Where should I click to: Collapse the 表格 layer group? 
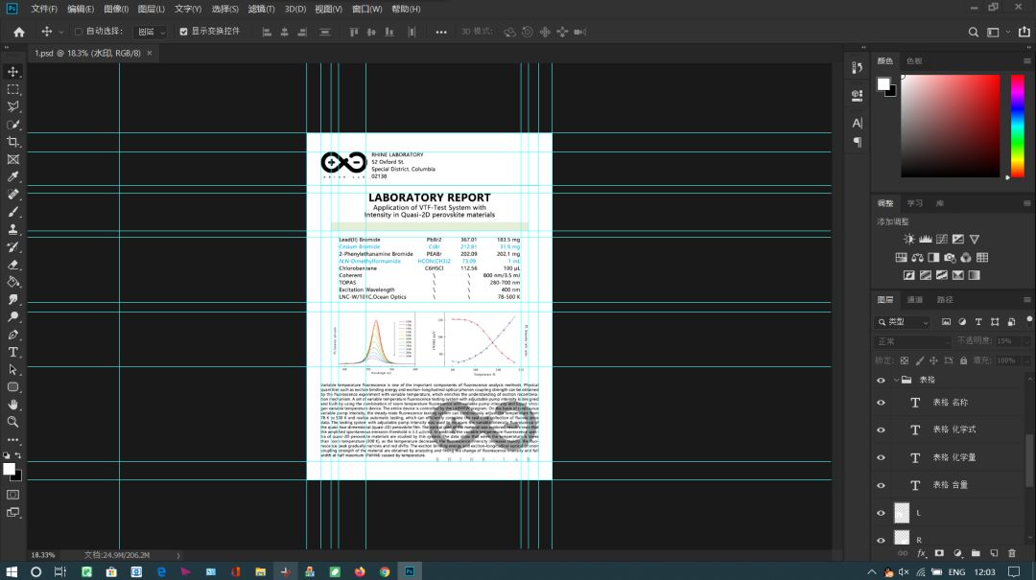click(x=896, y=380)
